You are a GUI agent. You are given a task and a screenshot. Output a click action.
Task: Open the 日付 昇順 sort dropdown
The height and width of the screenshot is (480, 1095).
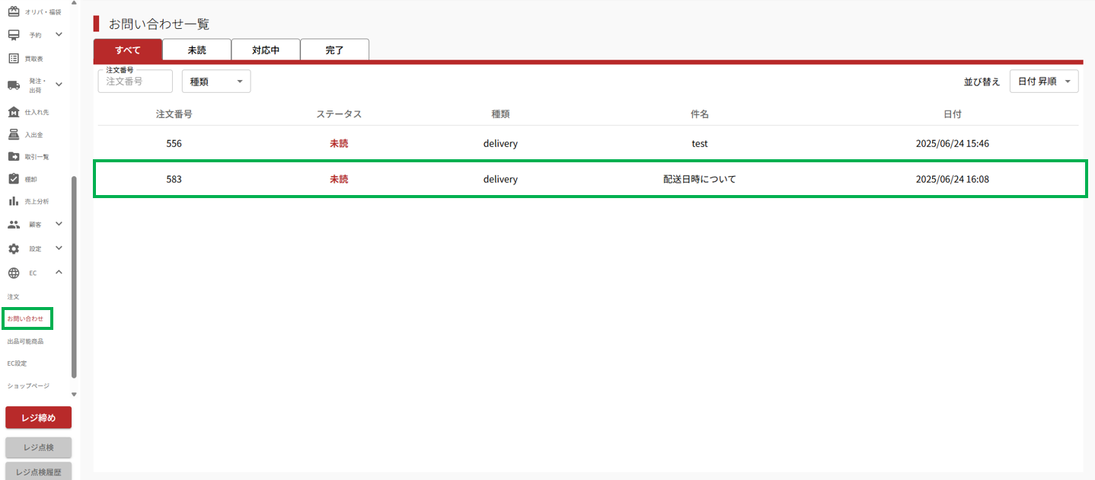pos(1043,82)
